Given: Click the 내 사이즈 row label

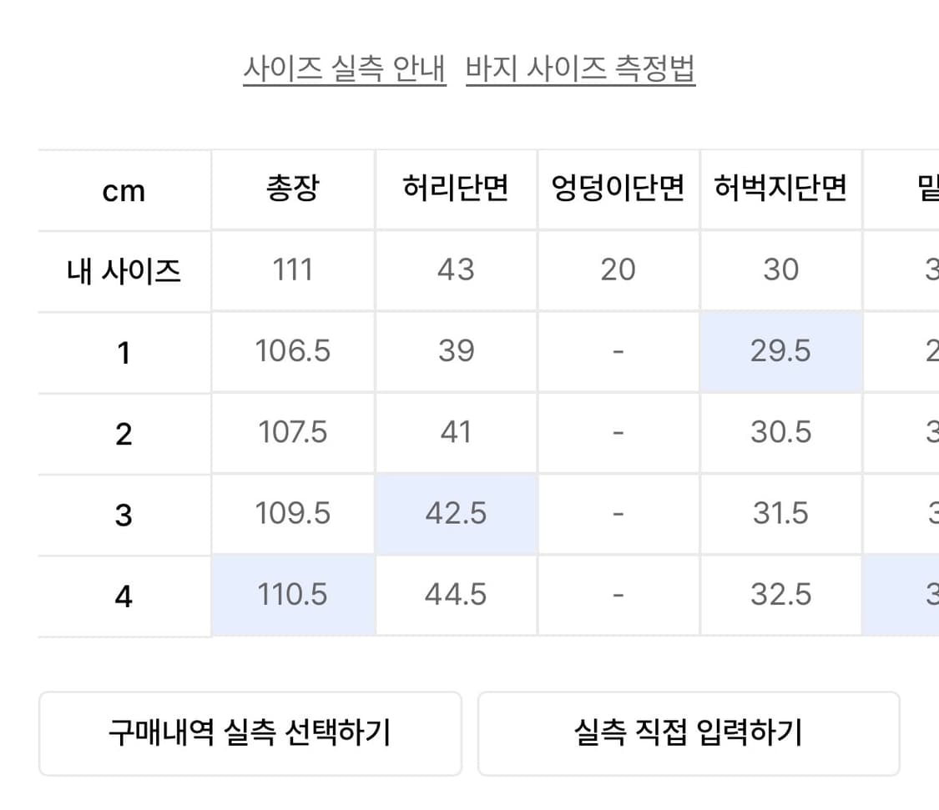Looking at the screenshot, I should (x=124, y=271).
